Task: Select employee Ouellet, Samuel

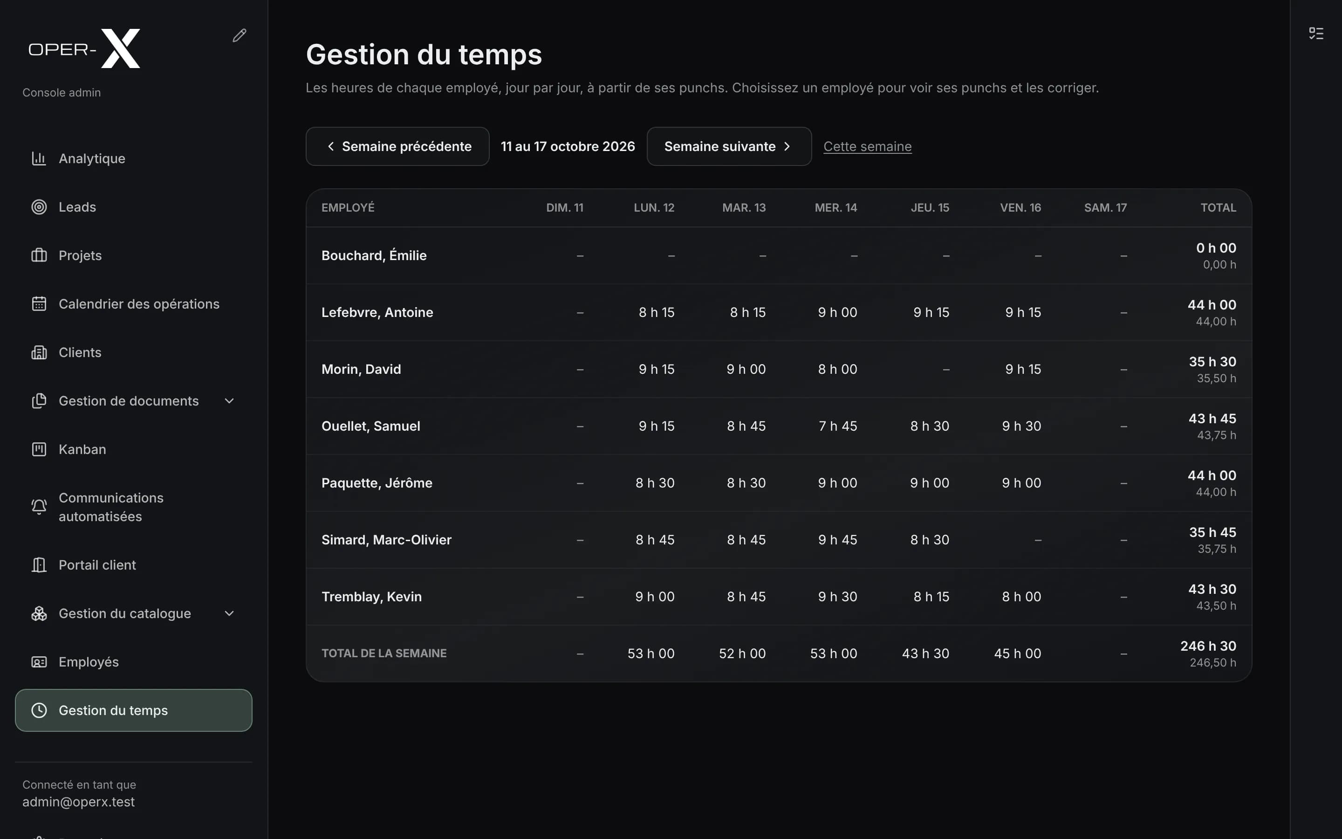Action: pyautogui.click(x=371, y=426)
